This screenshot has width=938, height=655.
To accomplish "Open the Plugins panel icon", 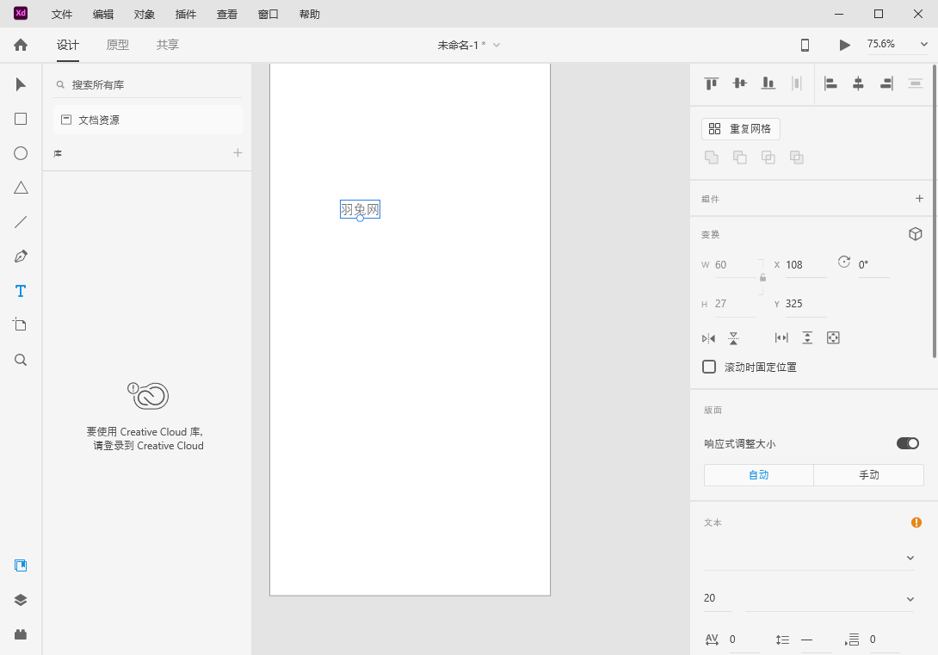I will 21,634.
